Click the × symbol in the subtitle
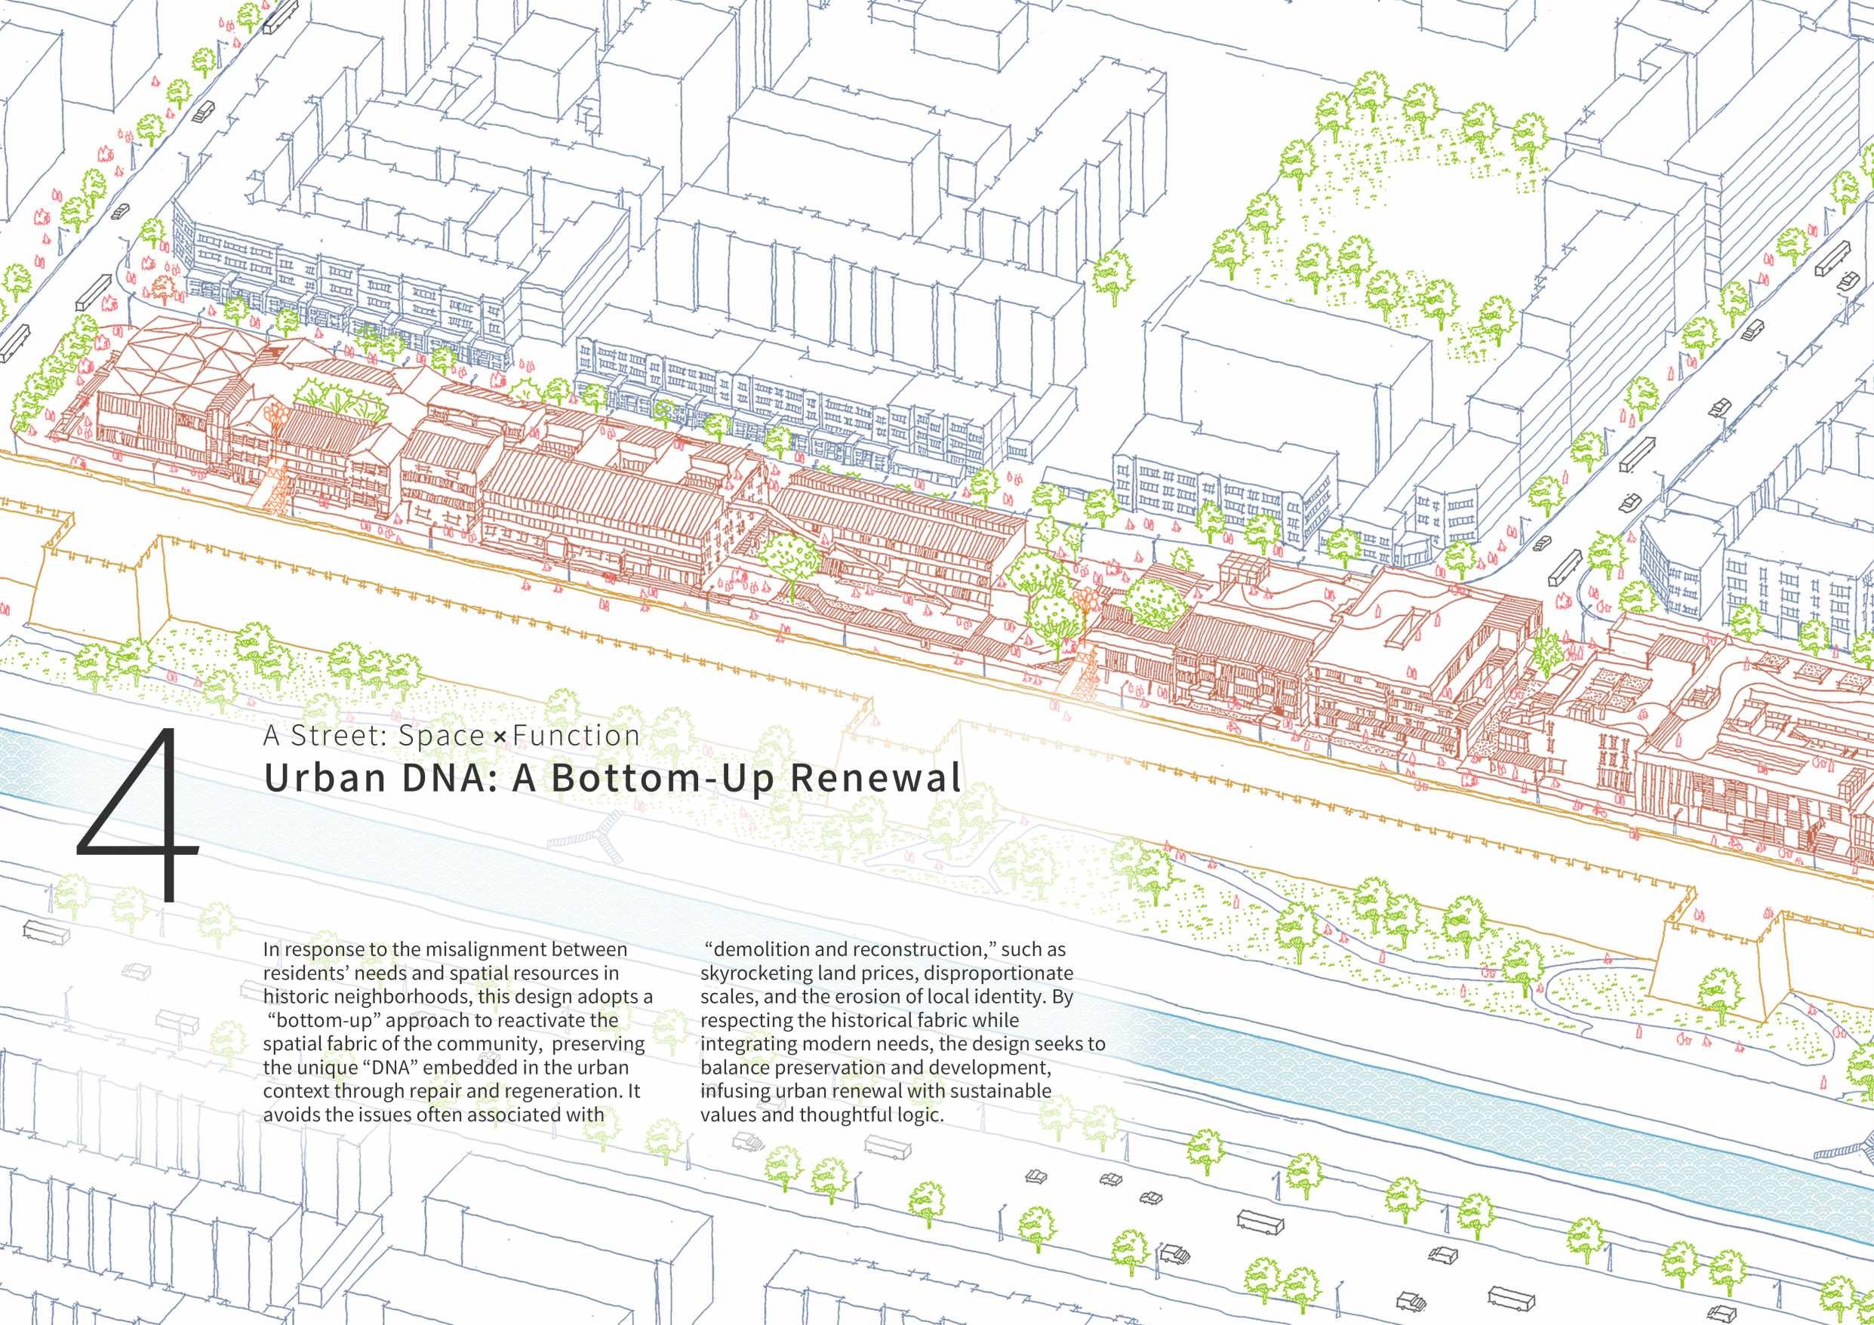Screen dimensions: 1874x1325 click(500, 736)
